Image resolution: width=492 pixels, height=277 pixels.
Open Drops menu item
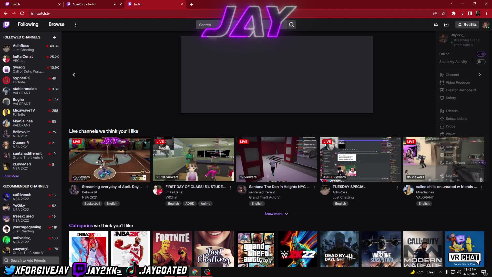448,126
